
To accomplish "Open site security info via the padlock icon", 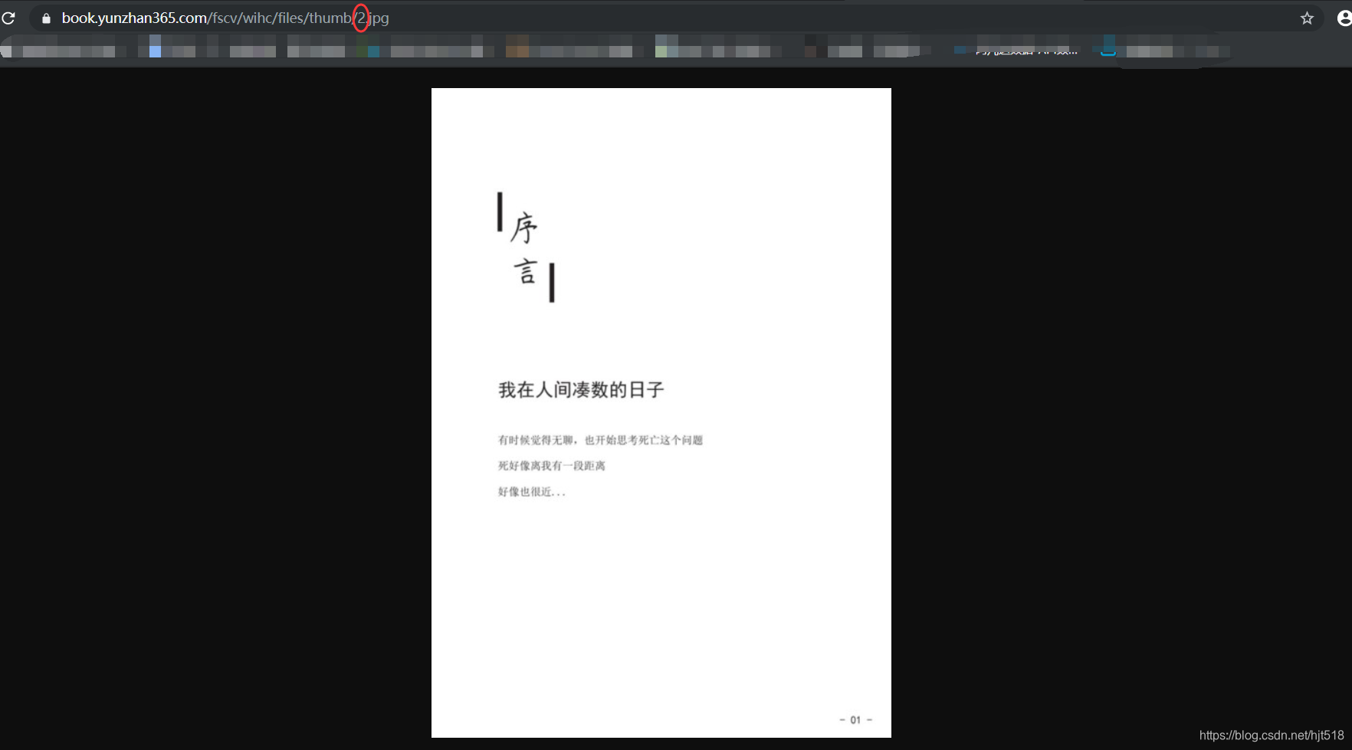I will (x=46, y=18).
